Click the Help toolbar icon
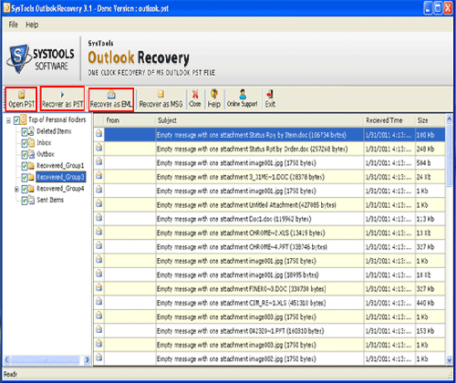 [x=214, y=94]
